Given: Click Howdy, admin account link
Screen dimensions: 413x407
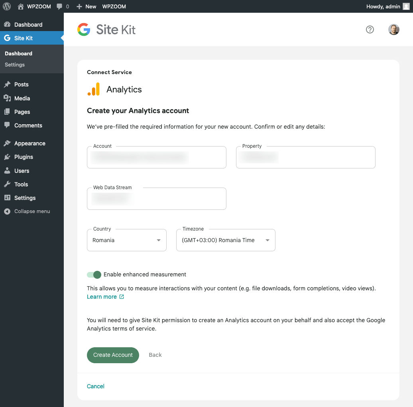Looking at the screenshot, I should pos(383,7).
